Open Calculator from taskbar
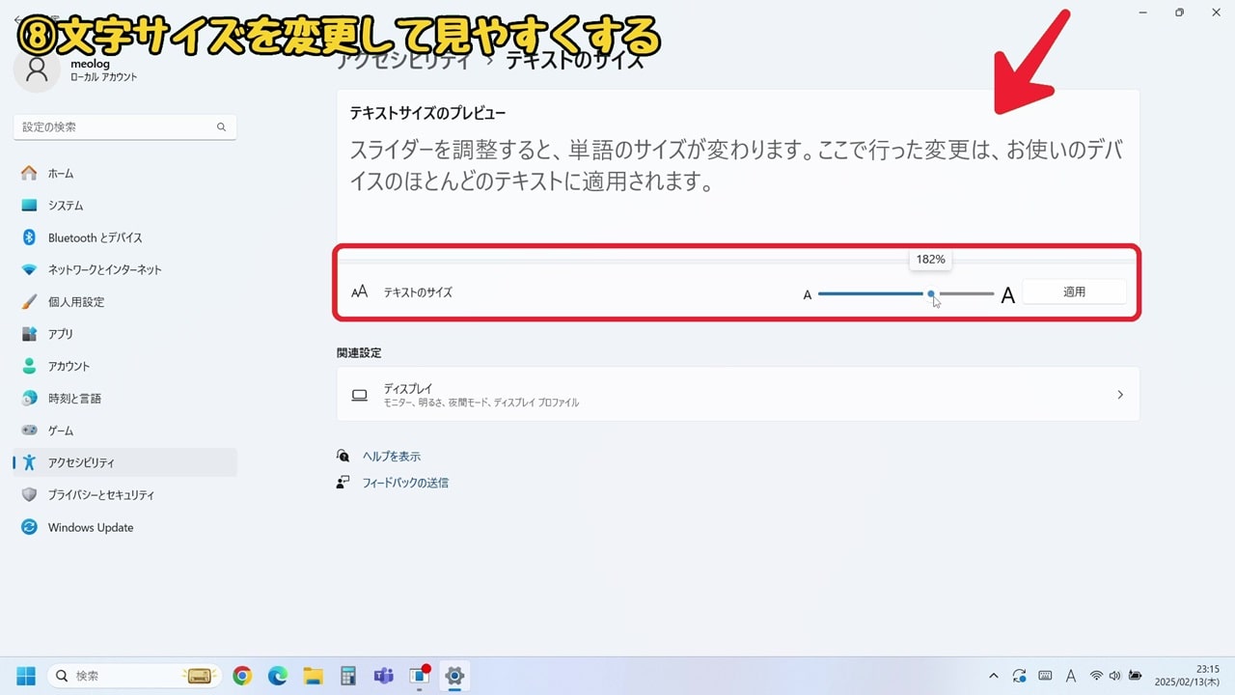 coord(348,676)
